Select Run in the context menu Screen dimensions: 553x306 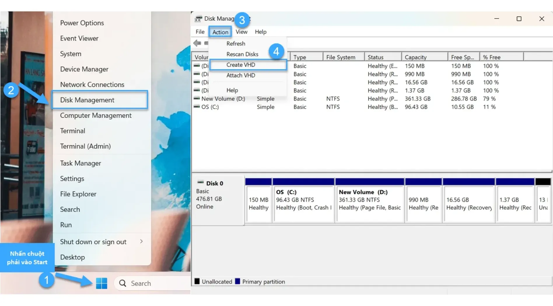tap(66, 225)
